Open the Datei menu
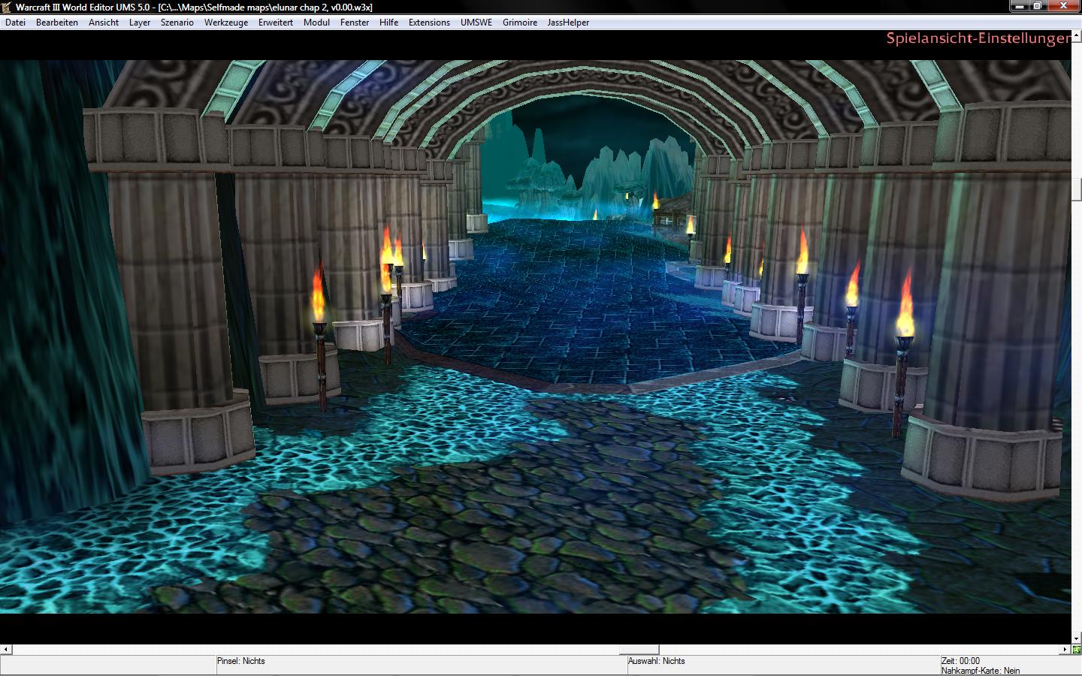Image resolution: width=1082 pixels, height=676 pixels. (15, 23)
